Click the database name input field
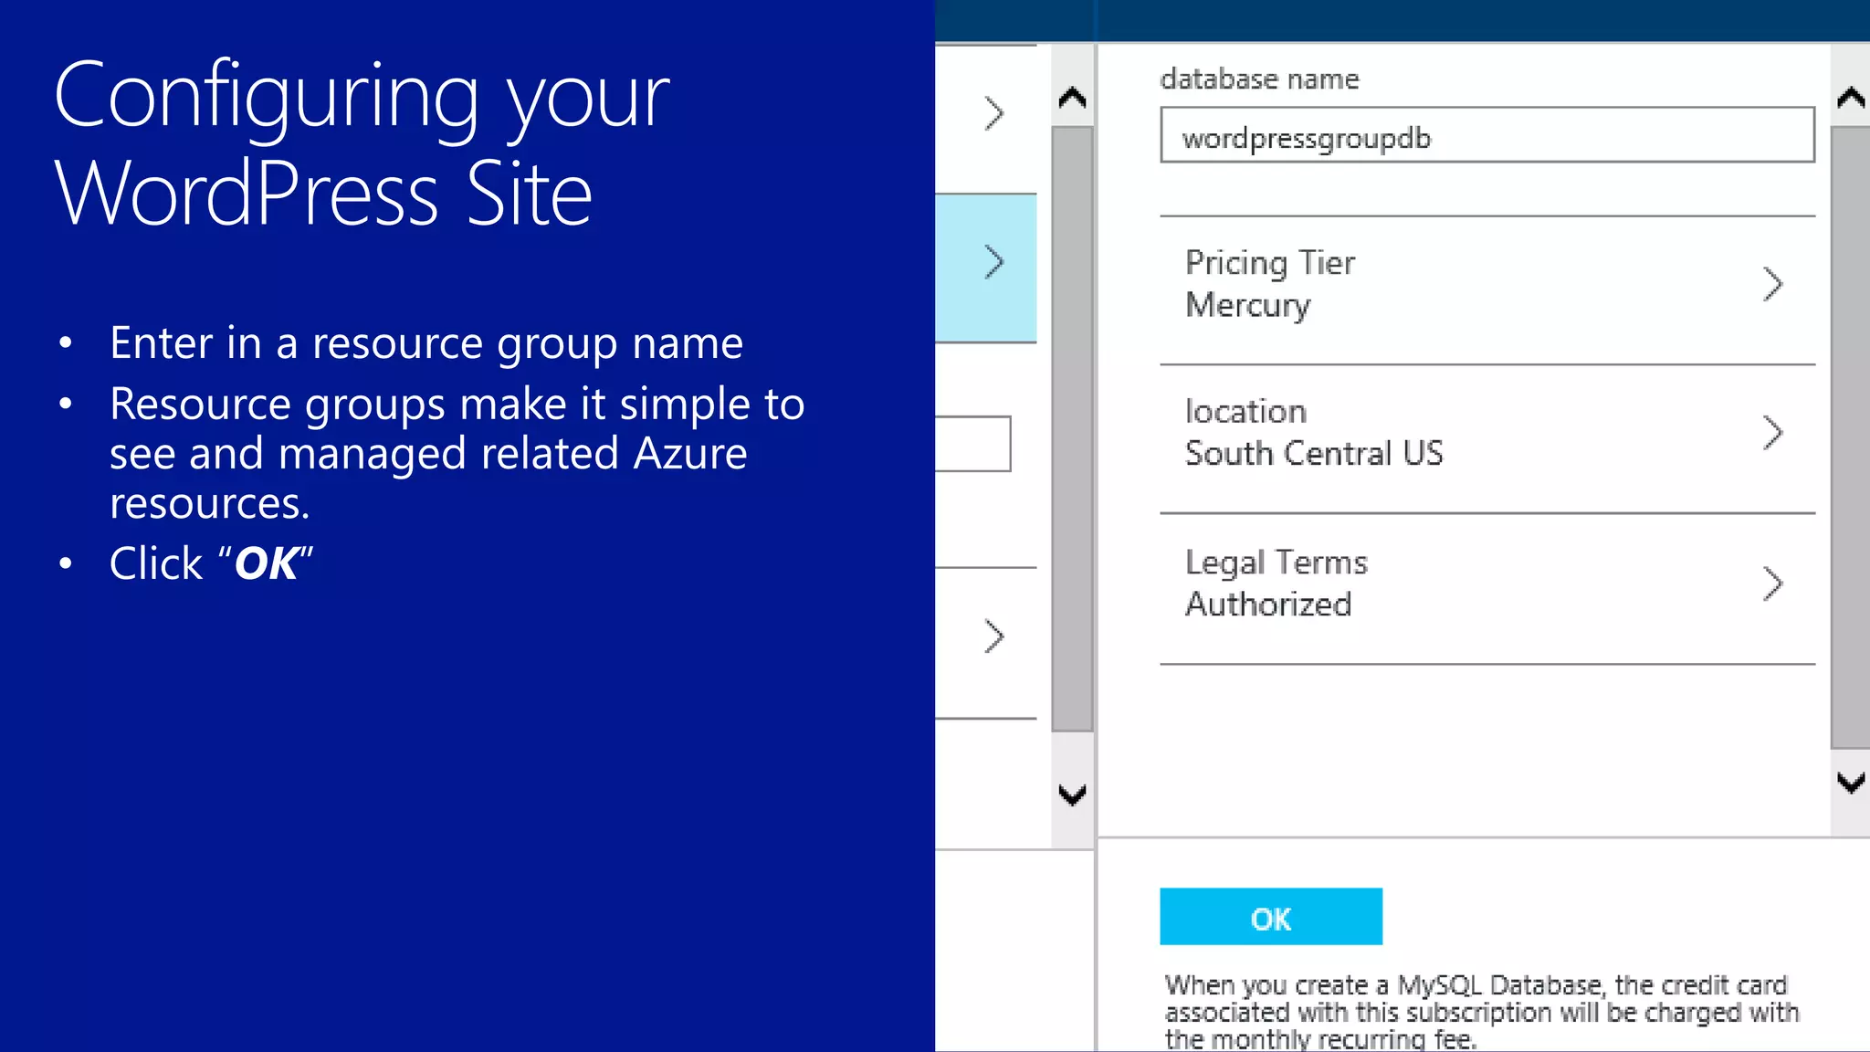This screenshot has height=1052, width=1870. pos(1487,135)
